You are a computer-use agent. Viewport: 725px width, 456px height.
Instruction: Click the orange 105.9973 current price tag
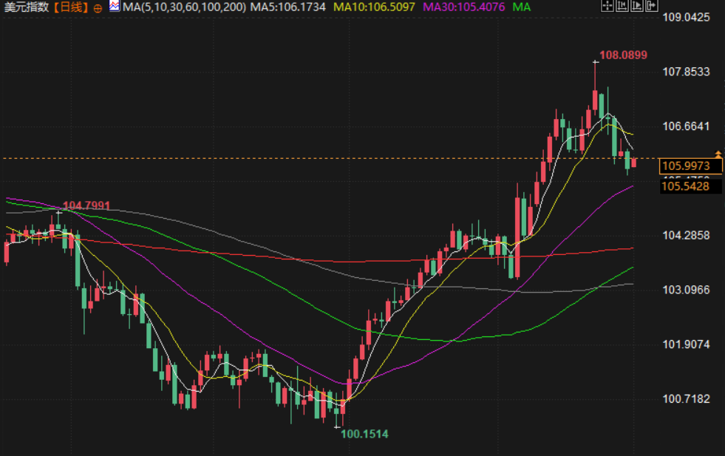tap(686, 166)
